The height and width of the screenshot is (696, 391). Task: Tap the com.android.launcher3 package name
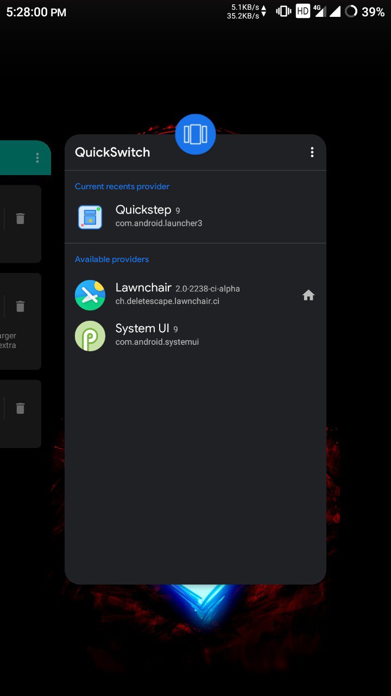(159, 223)
